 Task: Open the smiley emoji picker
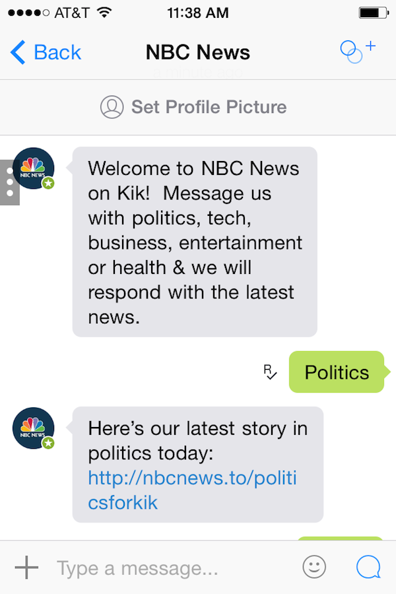[x=315, y=567]
